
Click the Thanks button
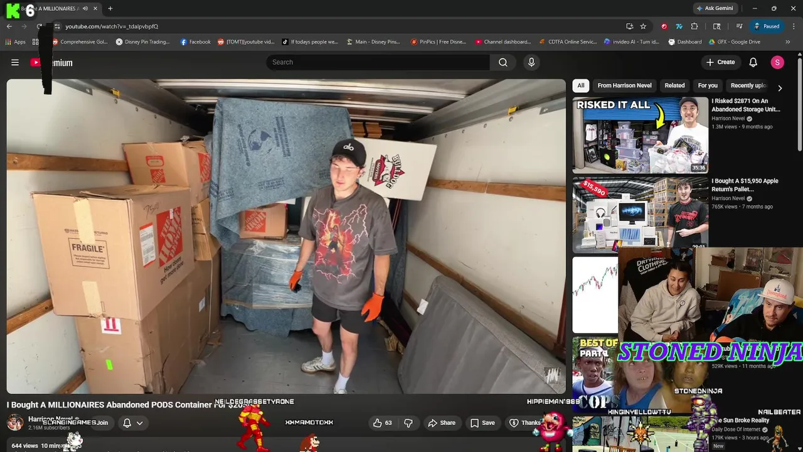(524, 423)
